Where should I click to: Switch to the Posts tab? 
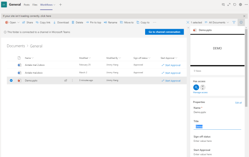click(26, 4)
